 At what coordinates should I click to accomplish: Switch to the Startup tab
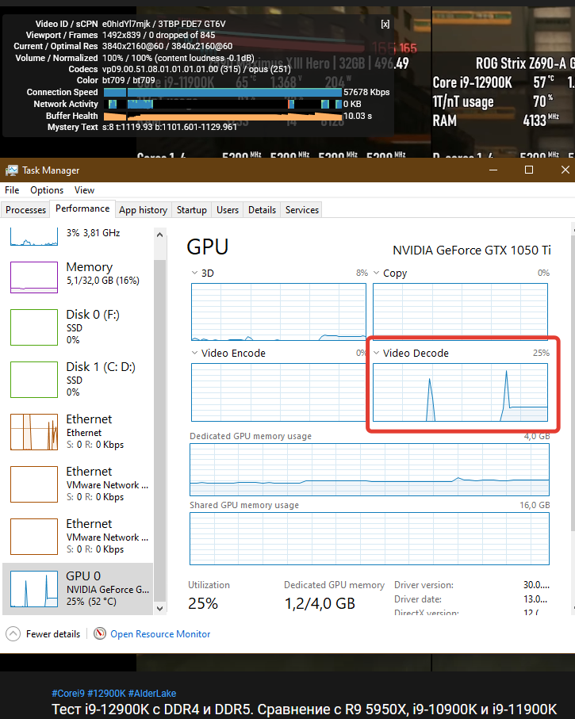point(192,209)
